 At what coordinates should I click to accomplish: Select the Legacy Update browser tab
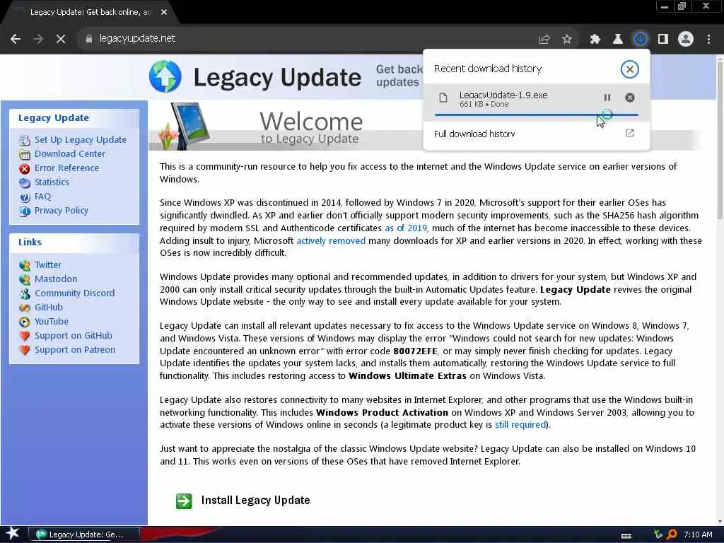tap(91, 13)
